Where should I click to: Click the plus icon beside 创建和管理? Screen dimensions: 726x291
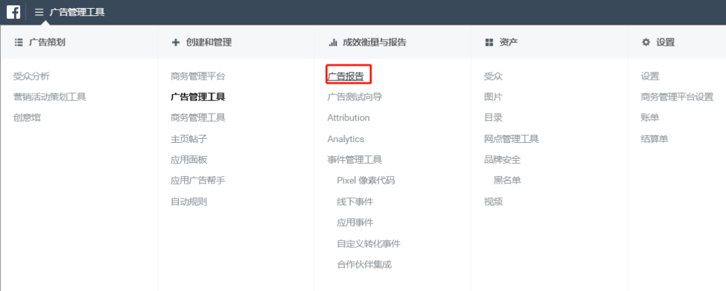pyautogui.click(x=176, y=42)
